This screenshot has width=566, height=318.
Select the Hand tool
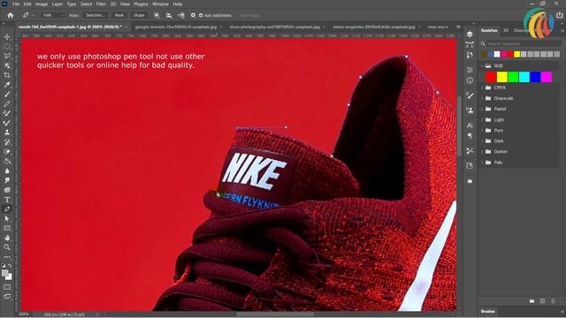tap(7, 238)
